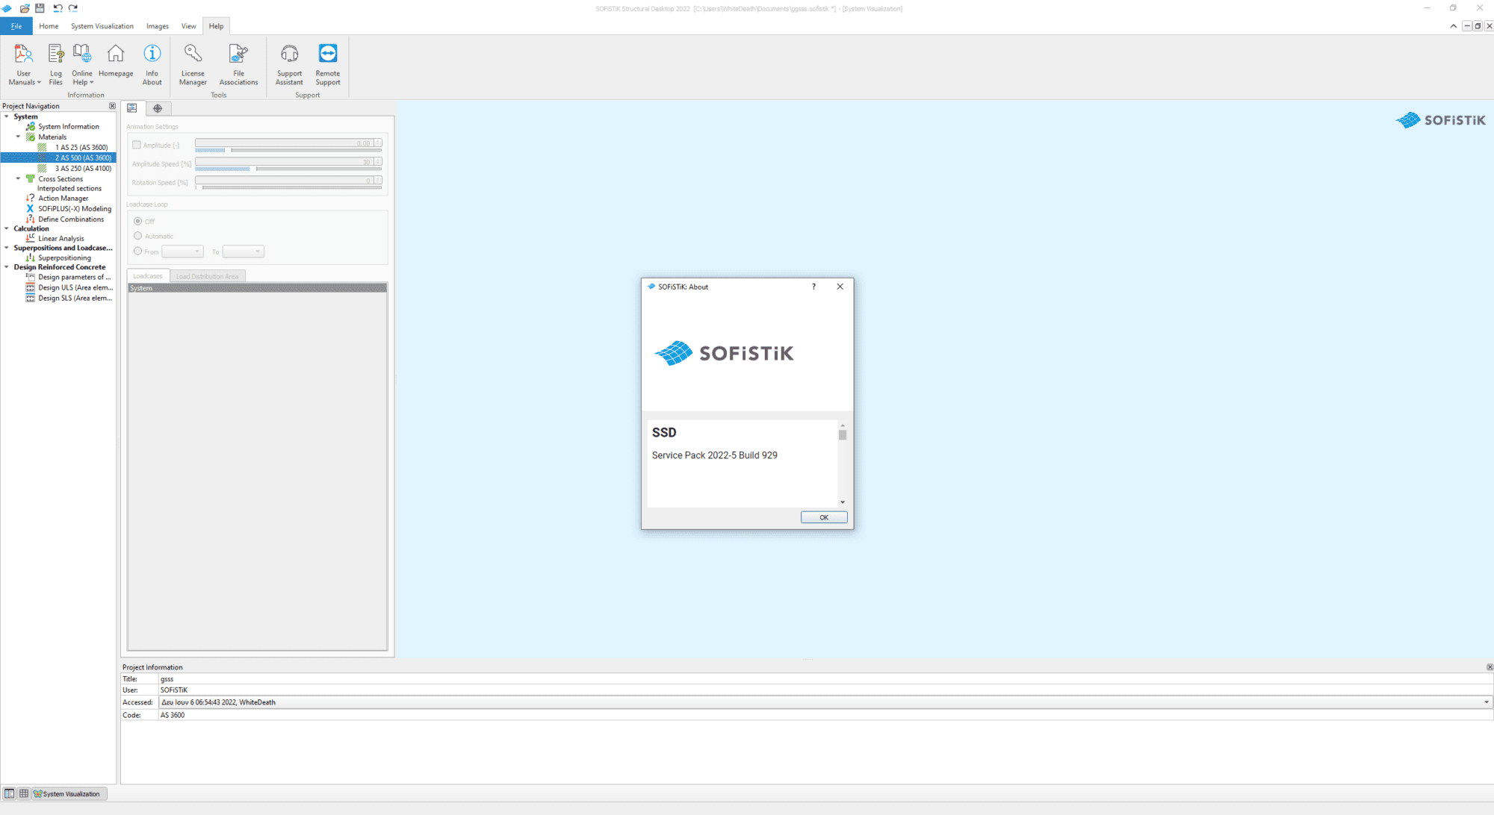Select the System row in loadcases list
The height and width of the screenshot is (815, 1494).
(258, 288)
